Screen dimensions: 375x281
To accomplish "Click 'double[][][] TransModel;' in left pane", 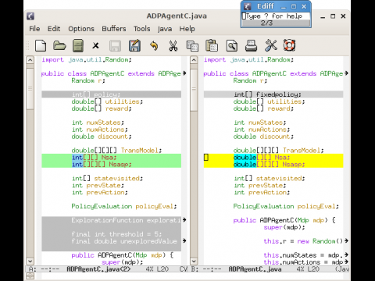I will (116, 151).
